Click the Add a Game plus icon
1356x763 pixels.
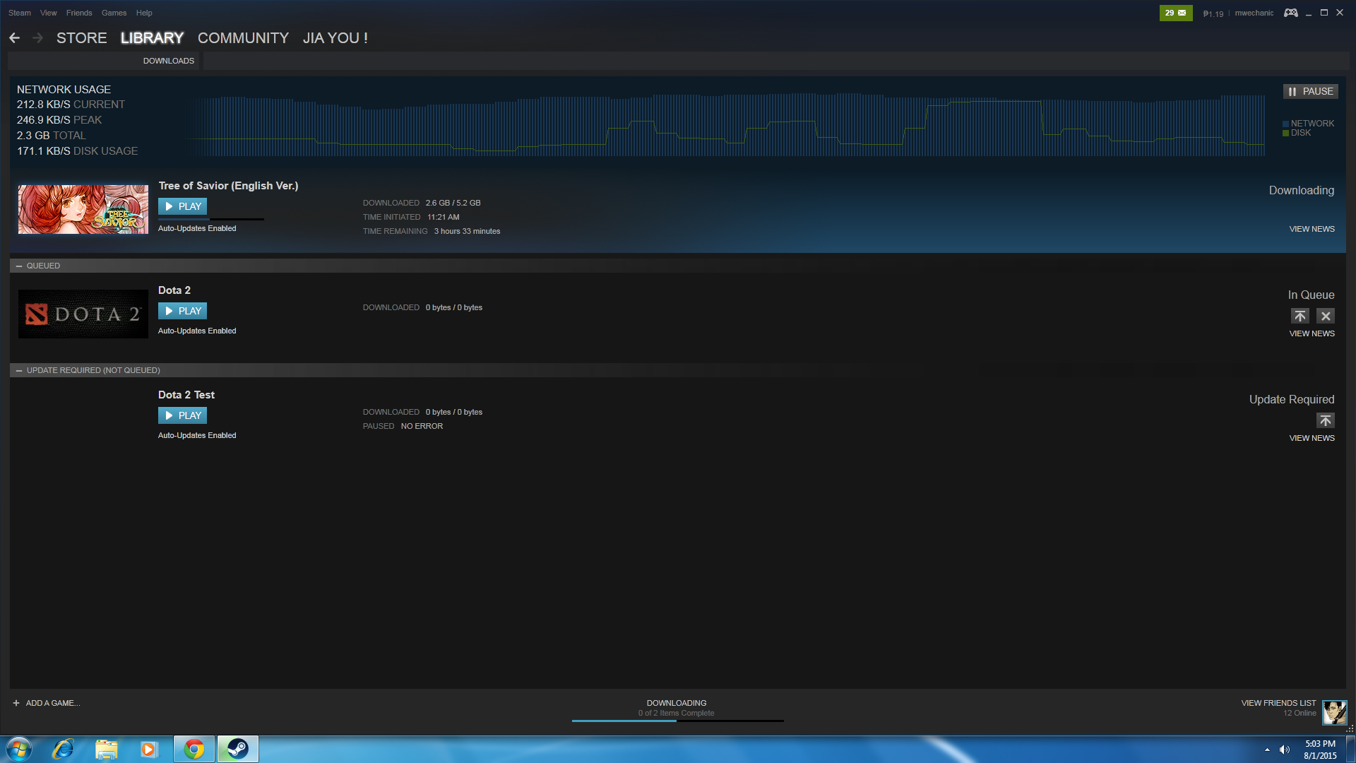tap(16, 703)
